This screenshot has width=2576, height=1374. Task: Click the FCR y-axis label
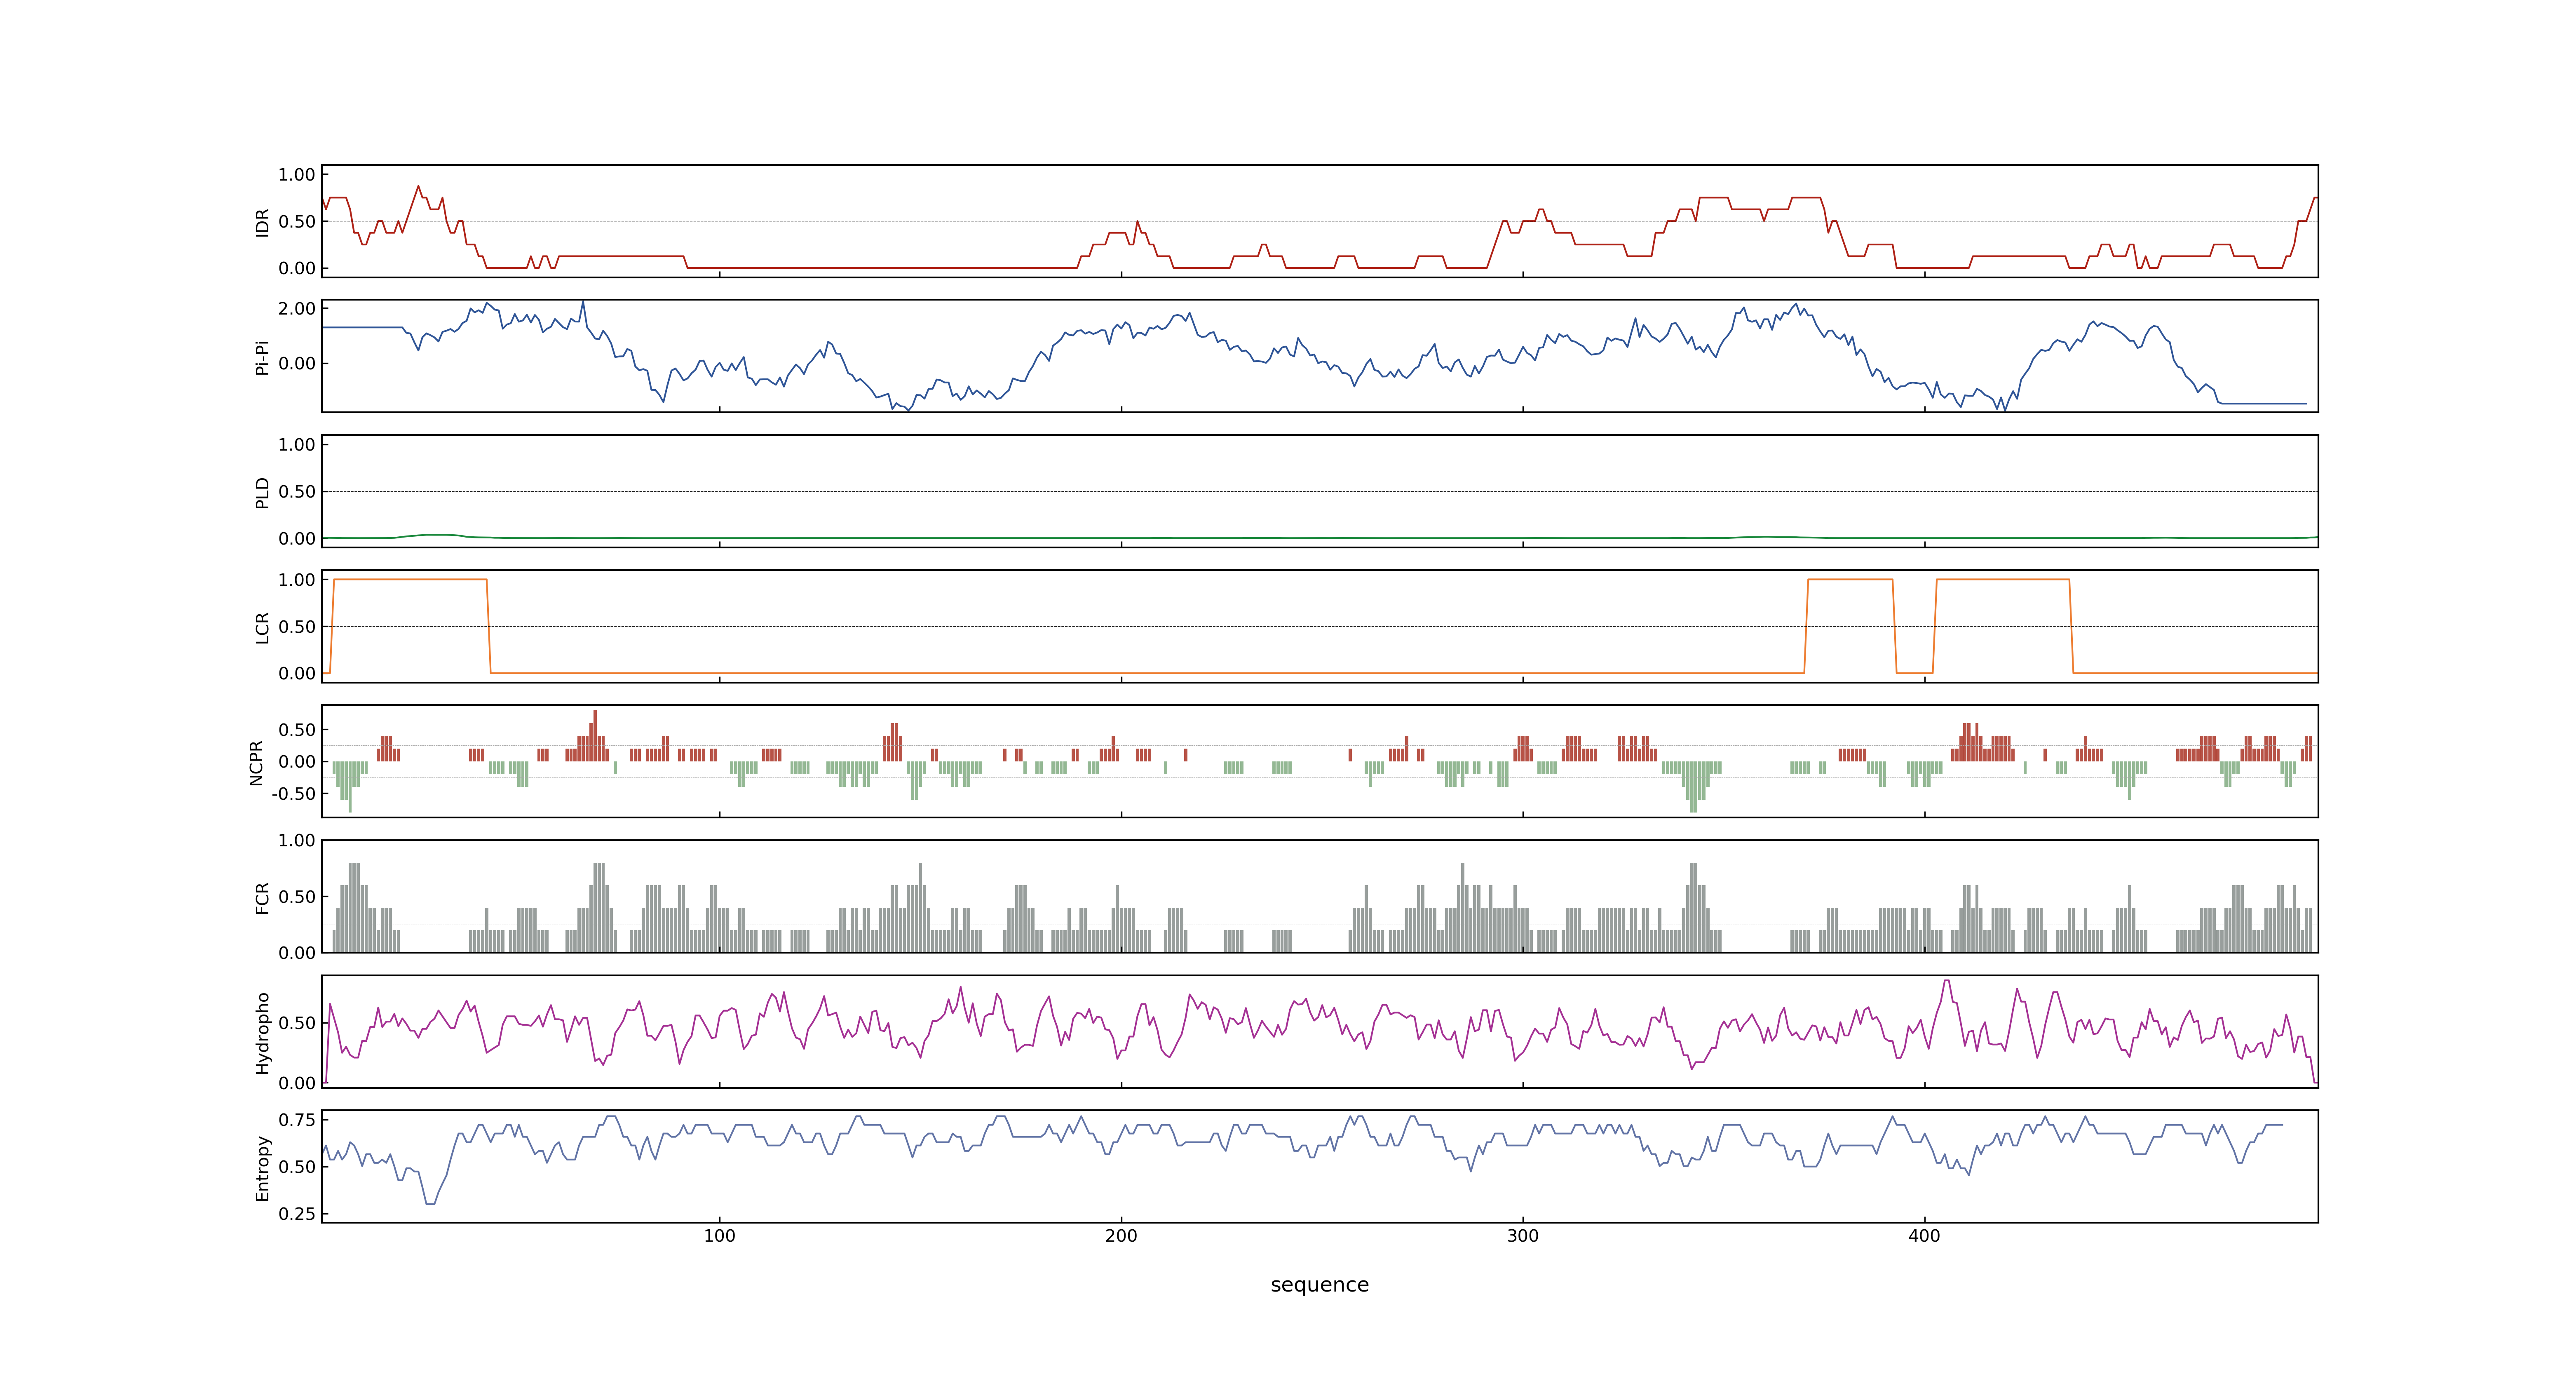click(x=262, y=897)
